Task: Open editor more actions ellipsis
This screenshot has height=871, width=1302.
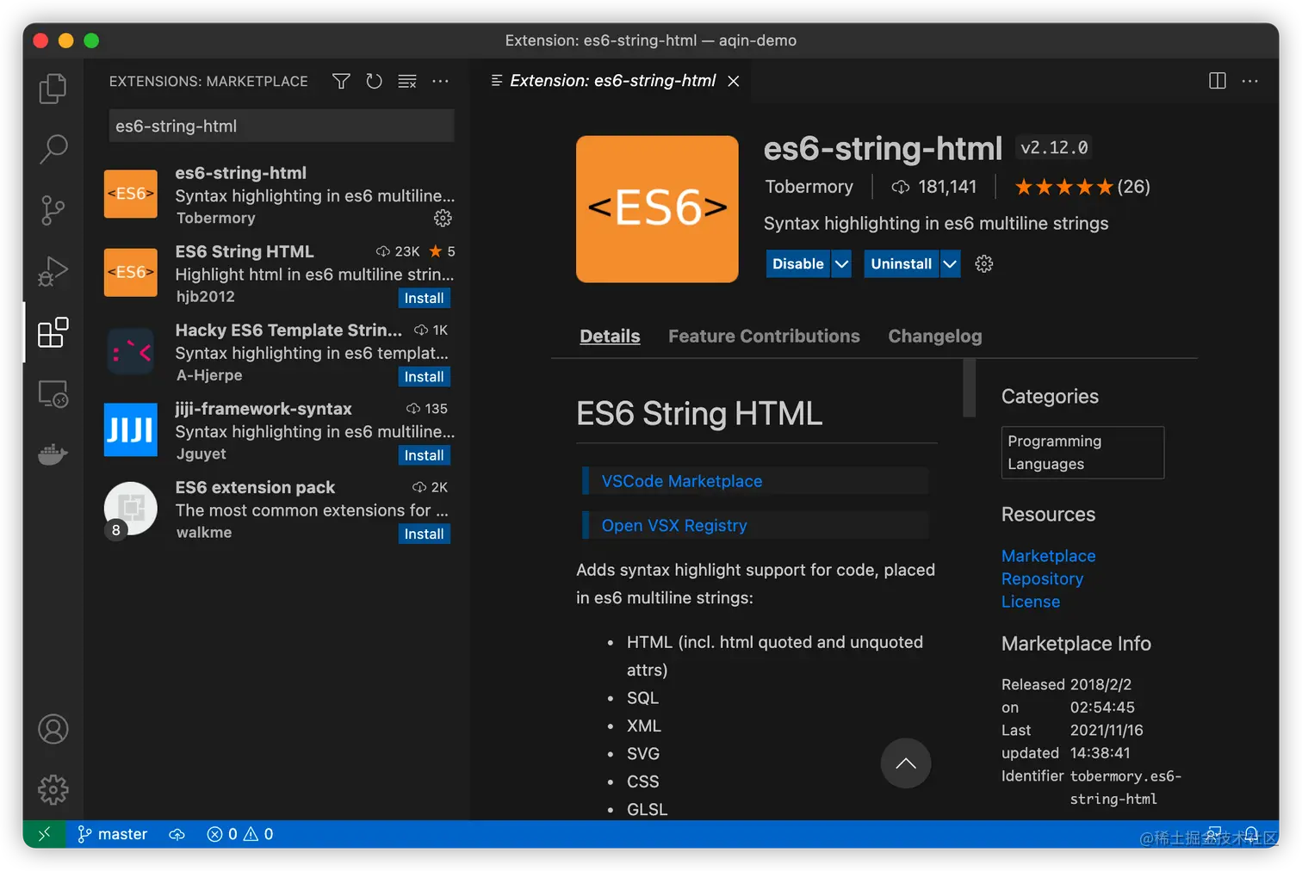Action: 1250,81
